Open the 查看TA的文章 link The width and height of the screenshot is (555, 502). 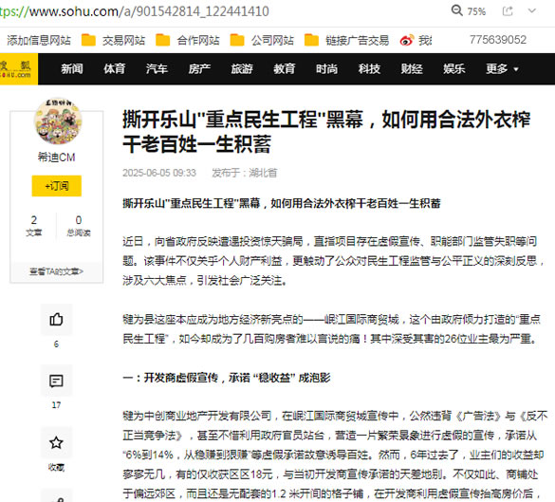[x=57, y=271]
